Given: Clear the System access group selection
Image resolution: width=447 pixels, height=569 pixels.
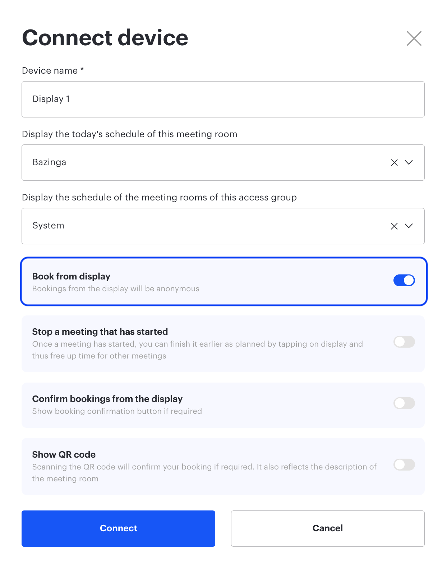Looking at the screenshot, I should [394, 226].
